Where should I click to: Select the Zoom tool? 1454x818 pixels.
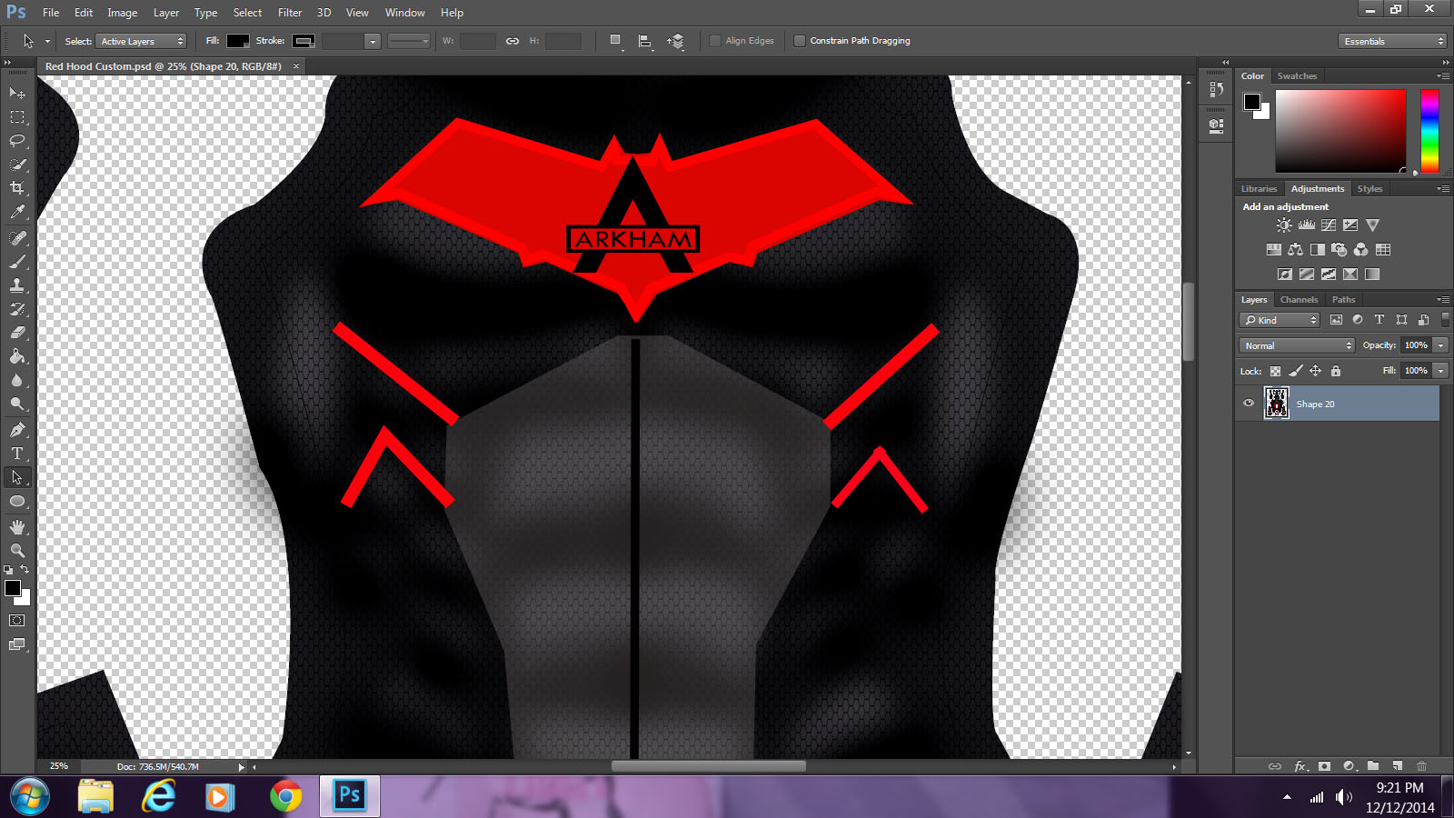click(x=17, y=551)
